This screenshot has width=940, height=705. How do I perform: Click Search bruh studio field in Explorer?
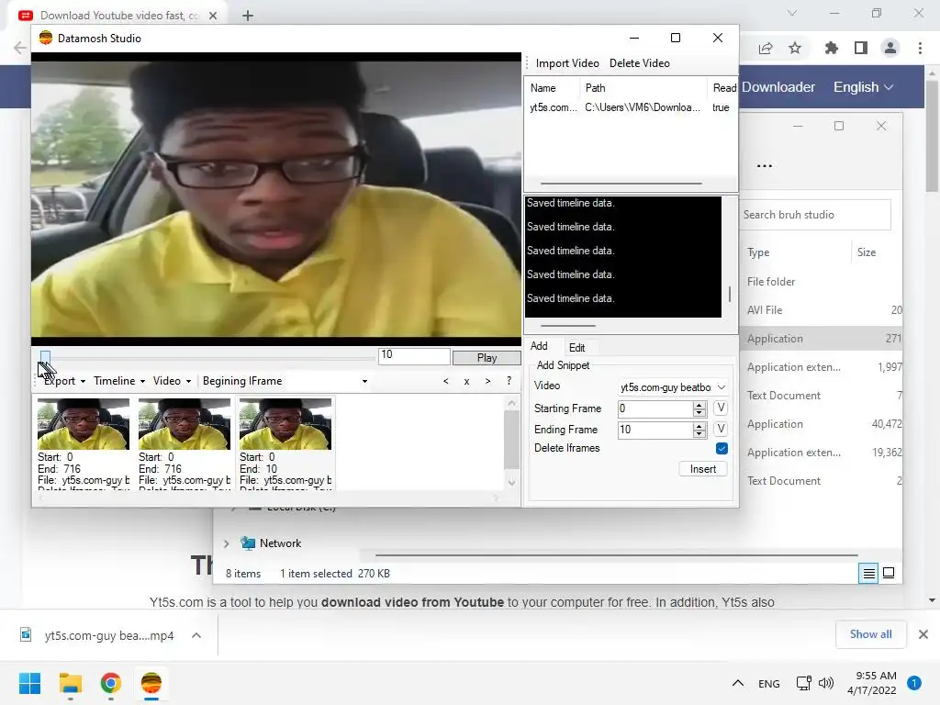(x=816, y=215)
